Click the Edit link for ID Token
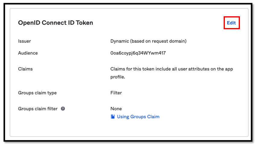The height and width of the screenshot is (144, 255). pyautogui.click(x=231, y=23)
